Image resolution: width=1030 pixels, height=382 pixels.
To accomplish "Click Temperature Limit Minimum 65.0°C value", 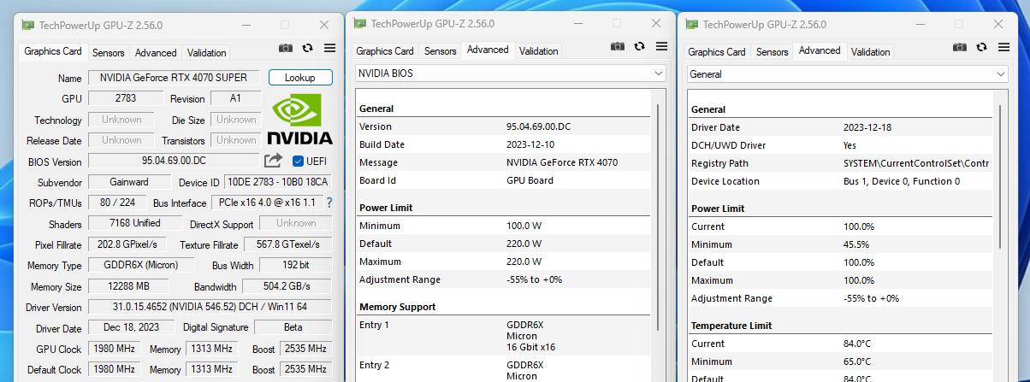I will (x=859, y=361).
